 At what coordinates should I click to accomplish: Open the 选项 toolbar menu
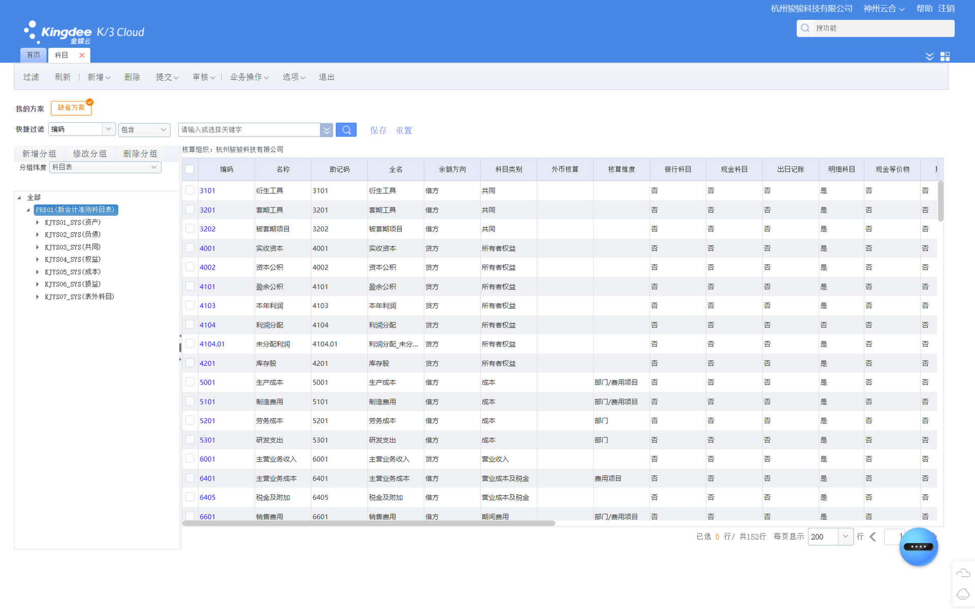click(294, 77)
